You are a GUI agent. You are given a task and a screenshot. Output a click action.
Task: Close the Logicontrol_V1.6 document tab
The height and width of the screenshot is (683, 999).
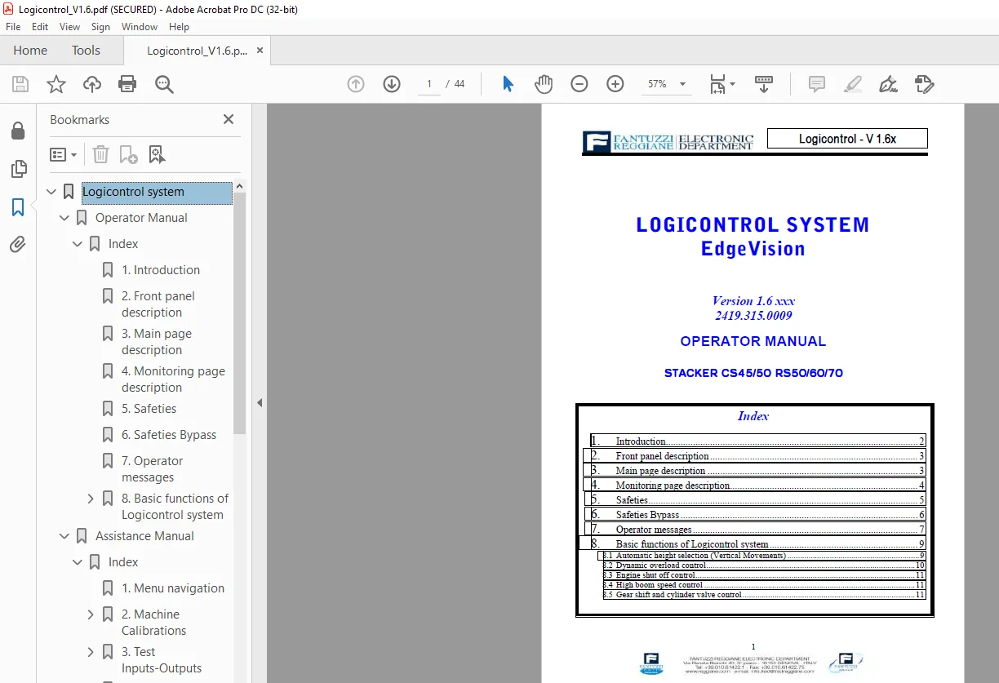point(260,51)
